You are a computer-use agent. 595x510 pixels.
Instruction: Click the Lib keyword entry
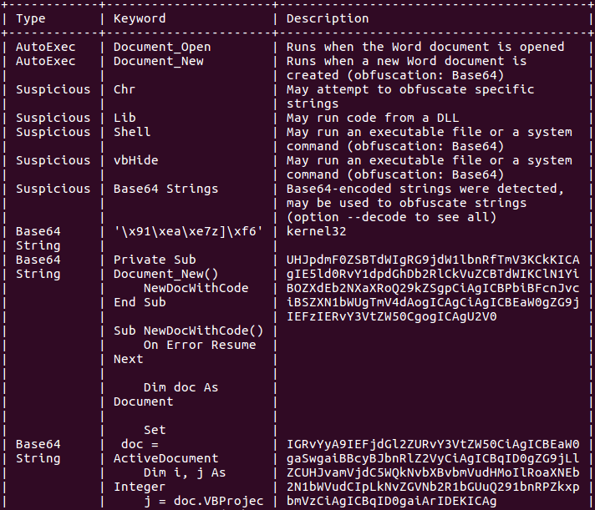click(x=125, y=118)
